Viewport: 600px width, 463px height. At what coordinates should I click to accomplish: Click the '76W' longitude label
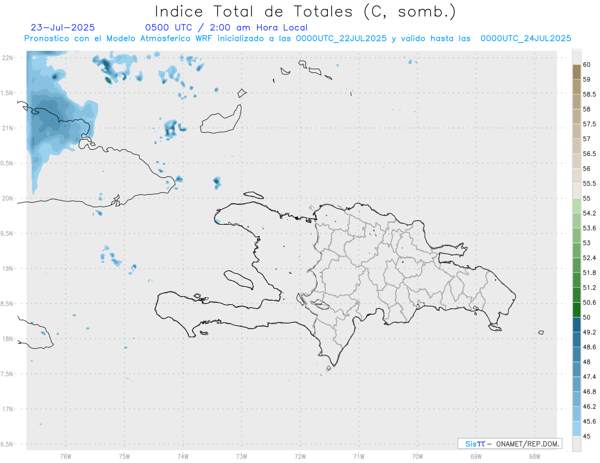coord(65,456)
